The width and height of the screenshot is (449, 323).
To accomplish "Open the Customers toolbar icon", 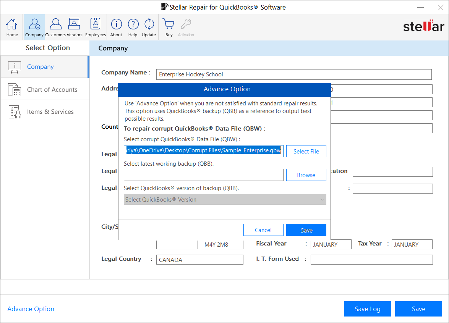I will [x=55, y=27].
